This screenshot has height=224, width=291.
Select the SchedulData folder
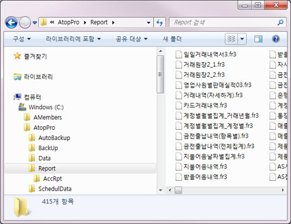[x=55, y=189]
